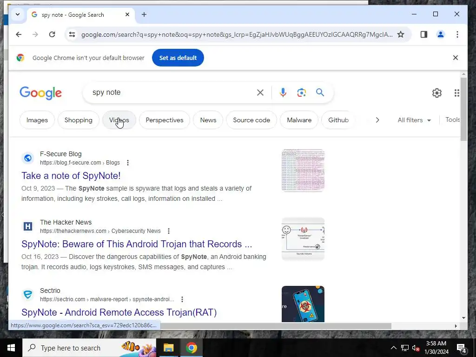
Task: Click the horizontal scrollbar thumb
Action: (275, 326)
